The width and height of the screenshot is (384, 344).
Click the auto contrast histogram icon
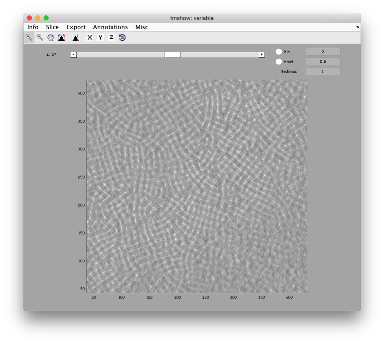click(x=76, y=38)
